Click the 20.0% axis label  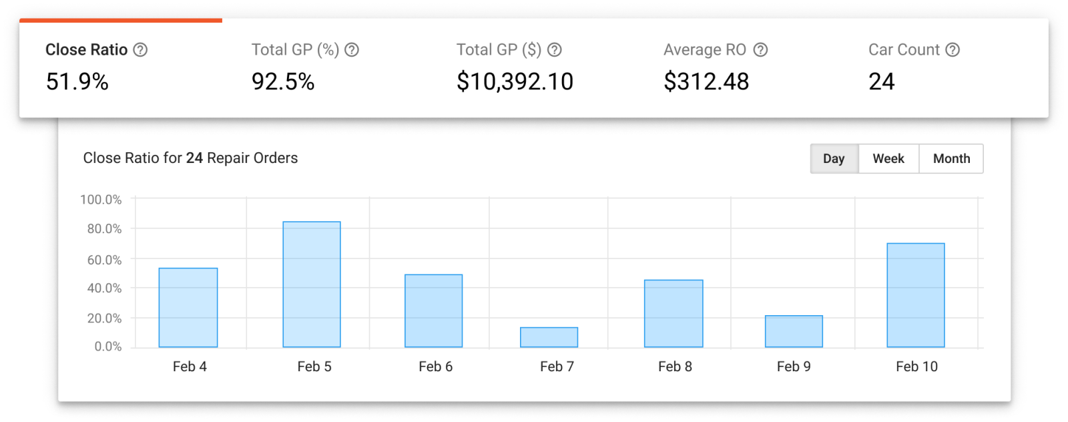104,319
